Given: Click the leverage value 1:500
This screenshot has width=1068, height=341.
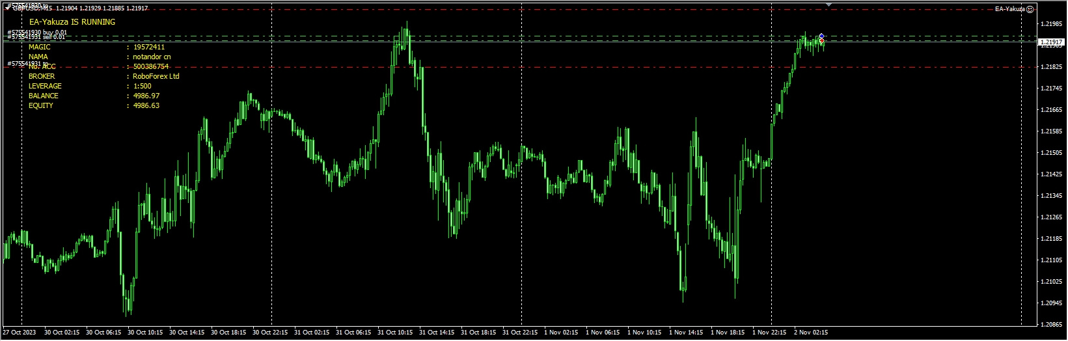Looking at the screenshot, I should 143,86.
